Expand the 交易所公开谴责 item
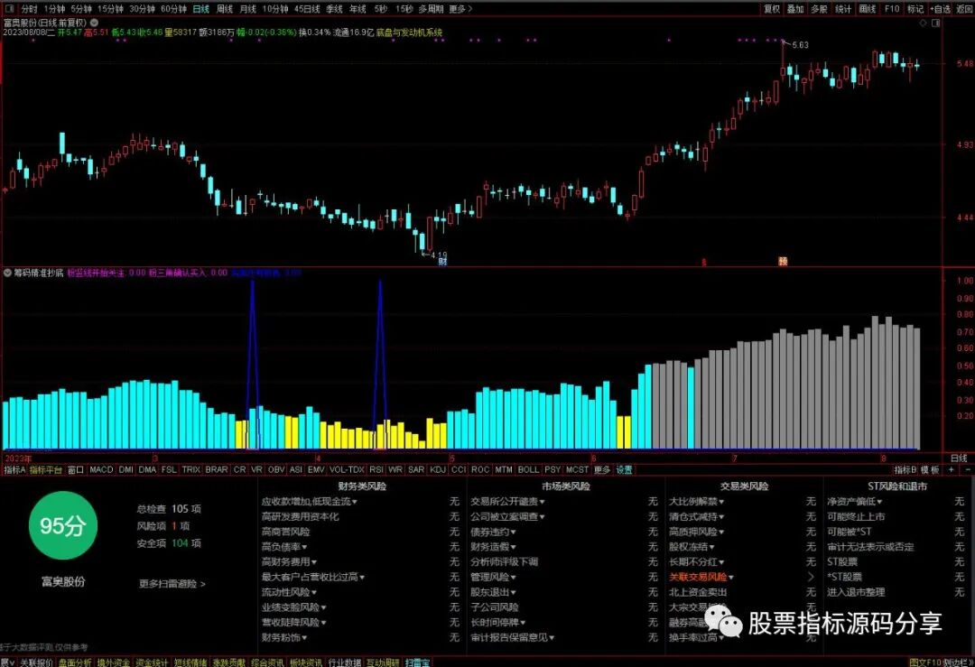 pyautogui.click(x=507, y=502)
